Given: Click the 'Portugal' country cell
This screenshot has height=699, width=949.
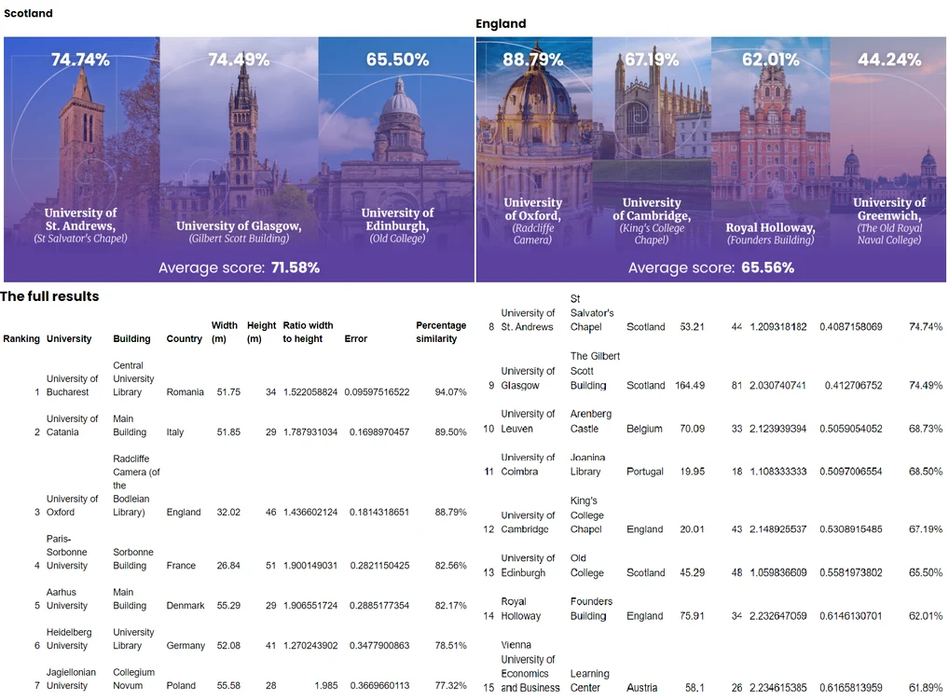Looking at the screenshot, I should pyautogui.click(x=645, y=472).
